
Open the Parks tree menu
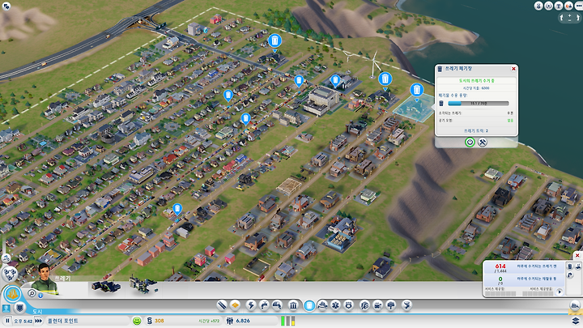coord(391,305)
